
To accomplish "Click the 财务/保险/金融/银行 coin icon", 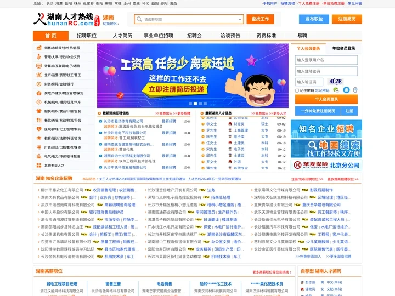I will [x=39, y=84].
